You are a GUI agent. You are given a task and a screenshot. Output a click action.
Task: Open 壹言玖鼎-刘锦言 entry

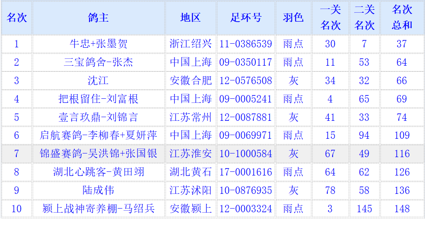tap(98, 118)
